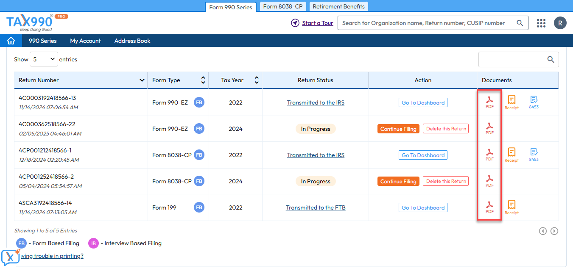The height and width of the screenshot is (268, 573).
Task: Open the My Account menu
Action: click(85, 41)
